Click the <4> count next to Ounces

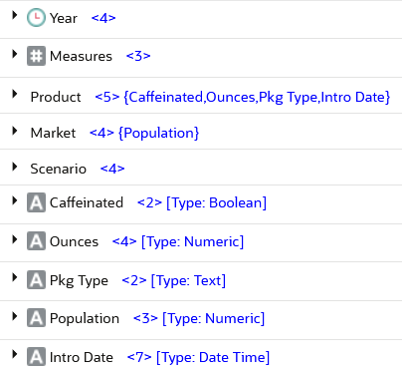124,241
